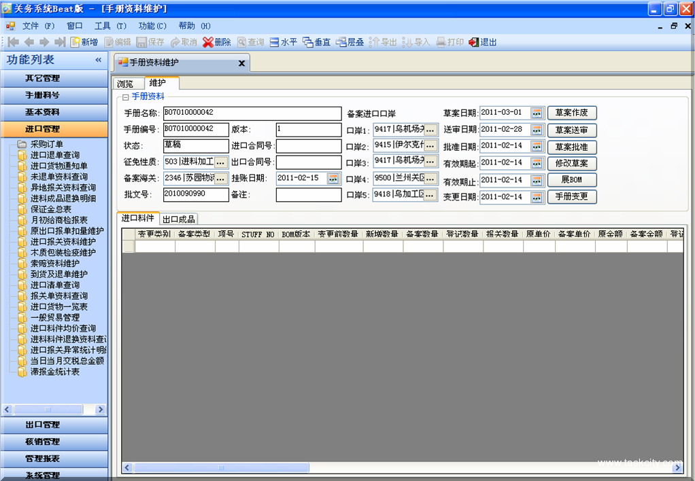Open the 征免性质 lookup ellipsis button
The width and height of the screenshot is (695, 481).
220,162
